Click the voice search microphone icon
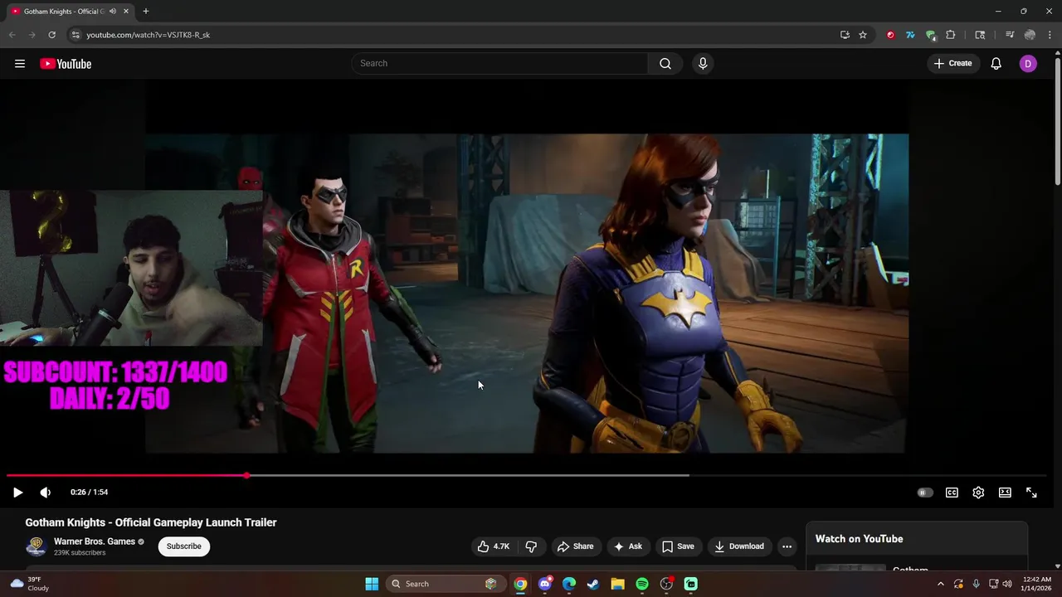This screenshot has width=1062, height=597. coord(703,64)
